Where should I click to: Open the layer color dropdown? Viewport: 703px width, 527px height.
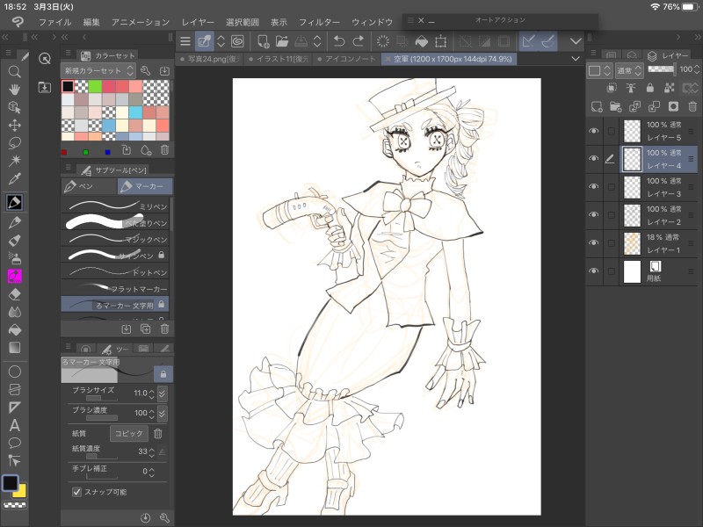[598, 70]
